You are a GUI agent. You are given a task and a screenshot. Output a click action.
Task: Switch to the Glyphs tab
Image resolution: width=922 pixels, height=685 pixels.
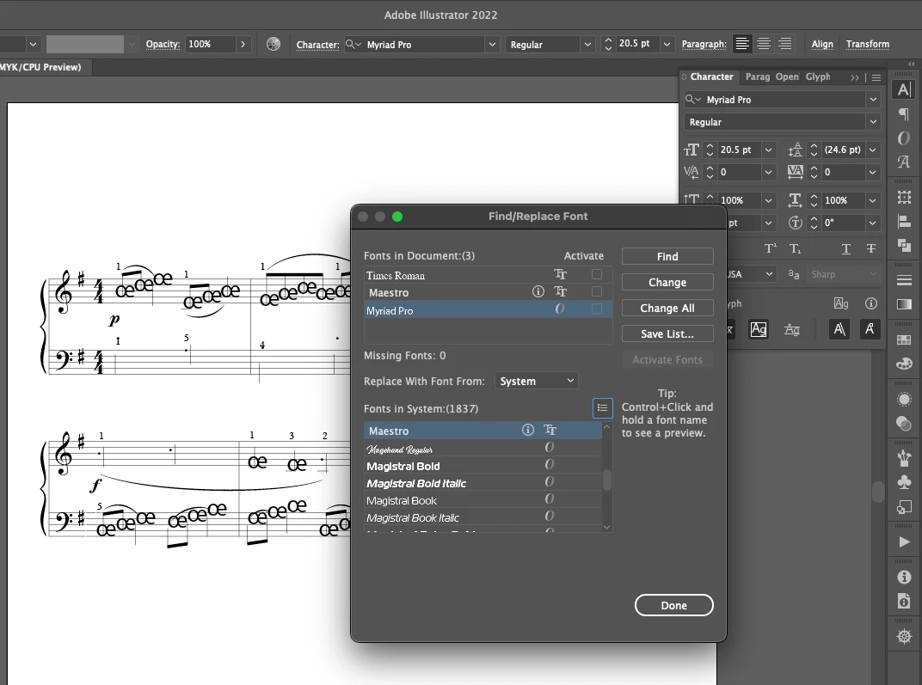(x=818, y=77)
